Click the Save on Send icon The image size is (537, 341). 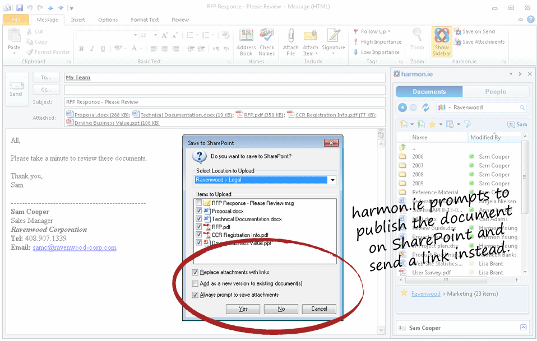[457, 31]
